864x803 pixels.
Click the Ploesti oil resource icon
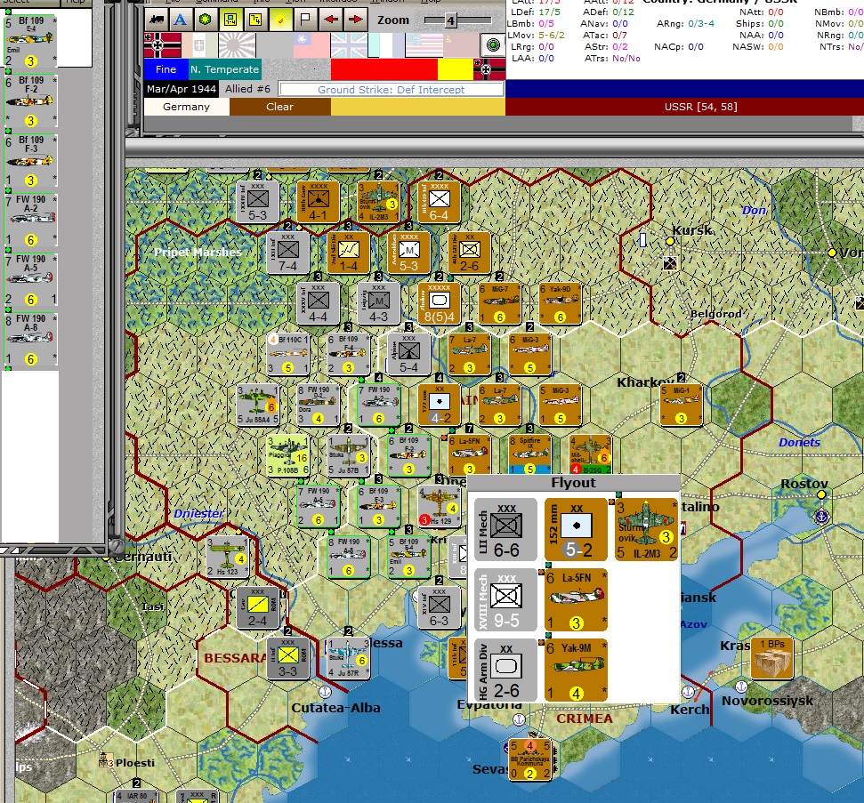(x=105, y=760)
